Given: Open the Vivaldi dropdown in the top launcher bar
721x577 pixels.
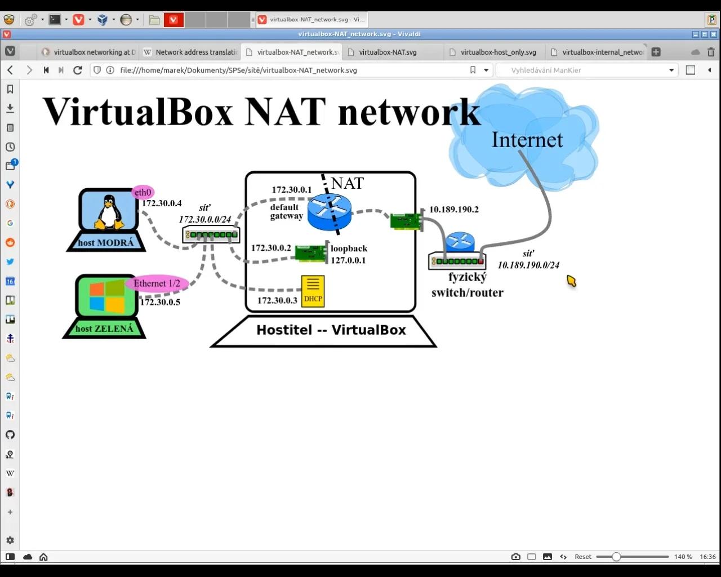Looking at the screenshot, I should click(88, 19).
